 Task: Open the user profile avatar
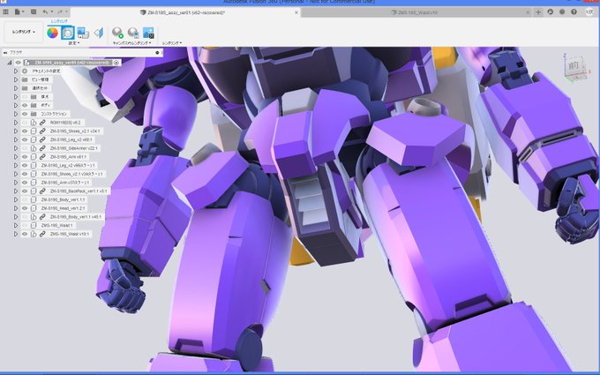pos(589,11)
